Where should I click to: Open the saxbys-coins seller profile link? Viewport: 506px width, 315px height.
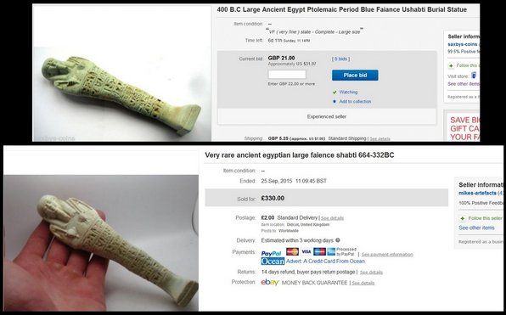point(462,44)
